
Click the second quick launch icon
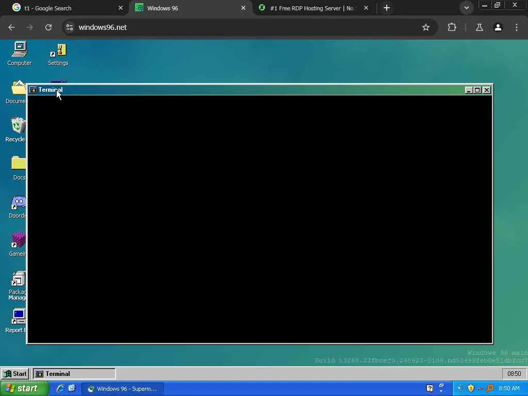click(72, 388)
